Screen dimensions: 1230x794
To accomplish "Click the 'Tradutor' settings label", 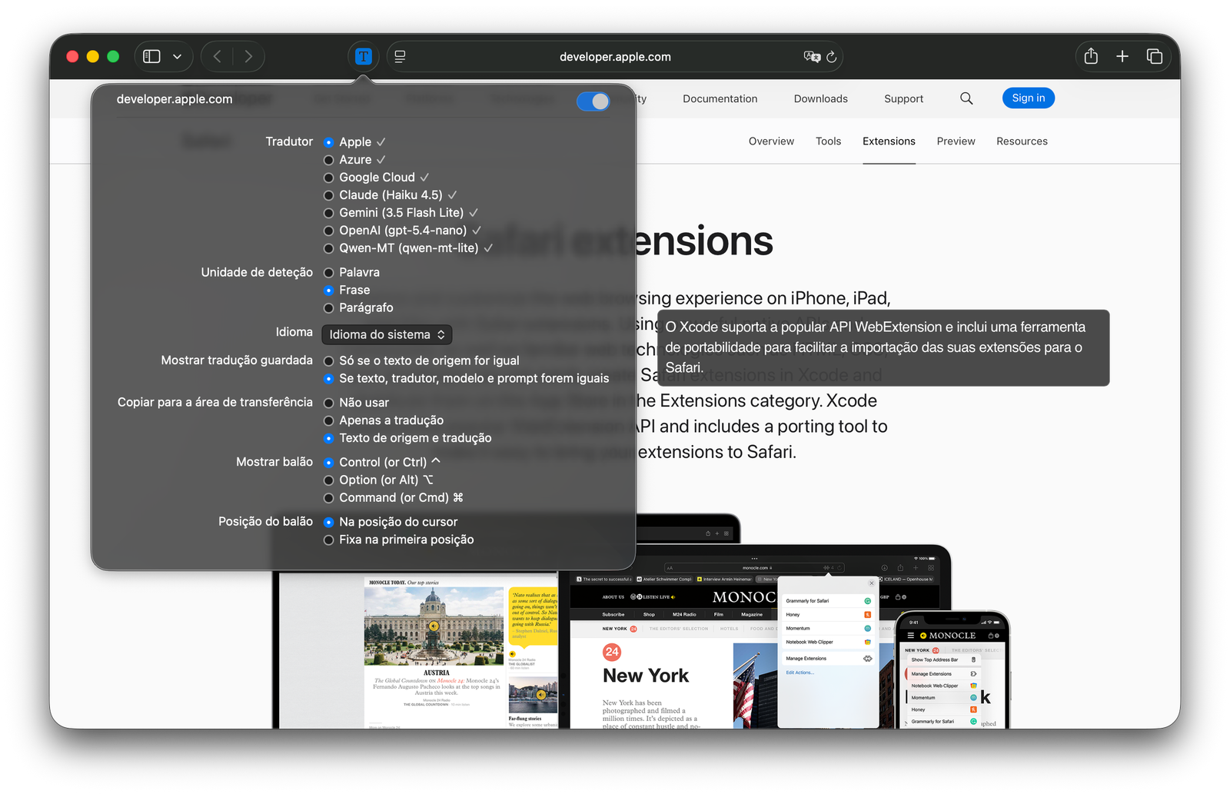I will click(x=289, y=141).
